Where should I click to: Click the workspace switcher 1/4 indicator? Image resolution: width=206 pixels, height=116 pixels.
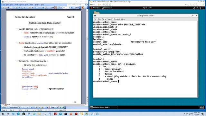(202, 107)
